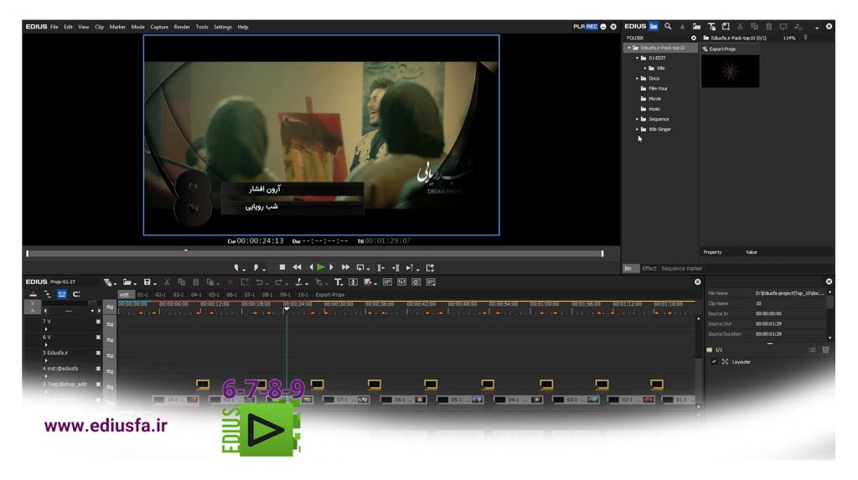The image size is (858, 480).
Task: Click the New Sequence icon in the Bin
Action: [x=726, y=26]
